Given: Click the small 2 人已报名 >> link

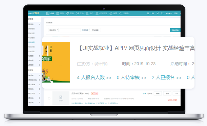Looking at the screenshot, I should (x=101, y=103).
